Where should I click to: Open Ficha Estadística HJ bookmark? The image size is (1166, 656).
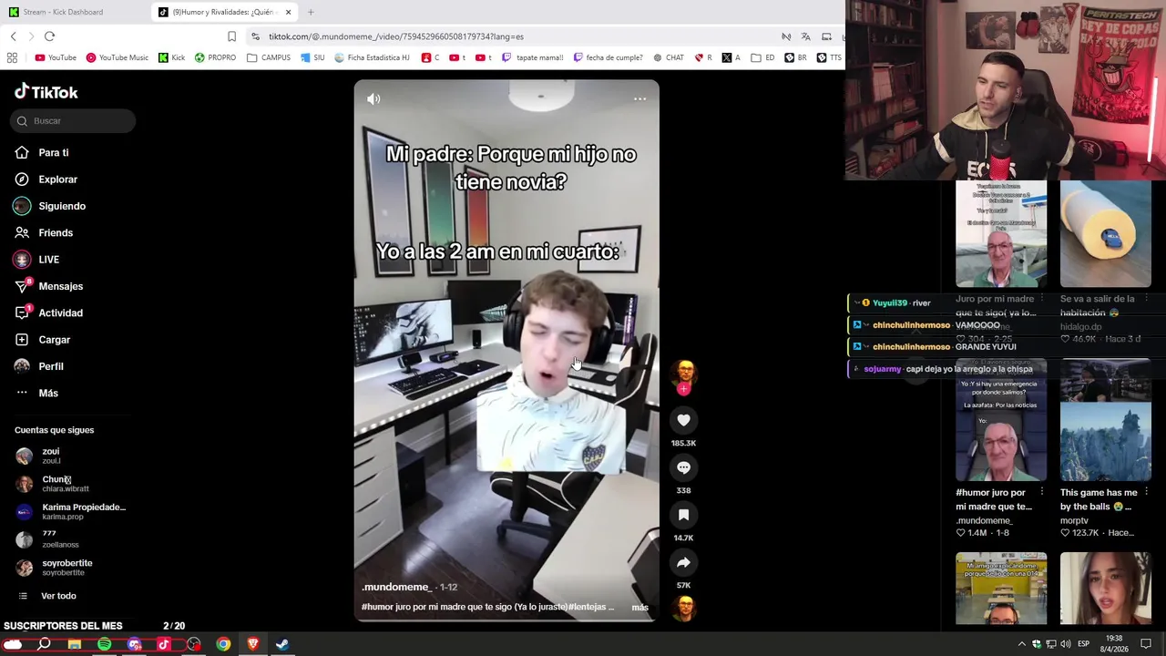point(372,57)
